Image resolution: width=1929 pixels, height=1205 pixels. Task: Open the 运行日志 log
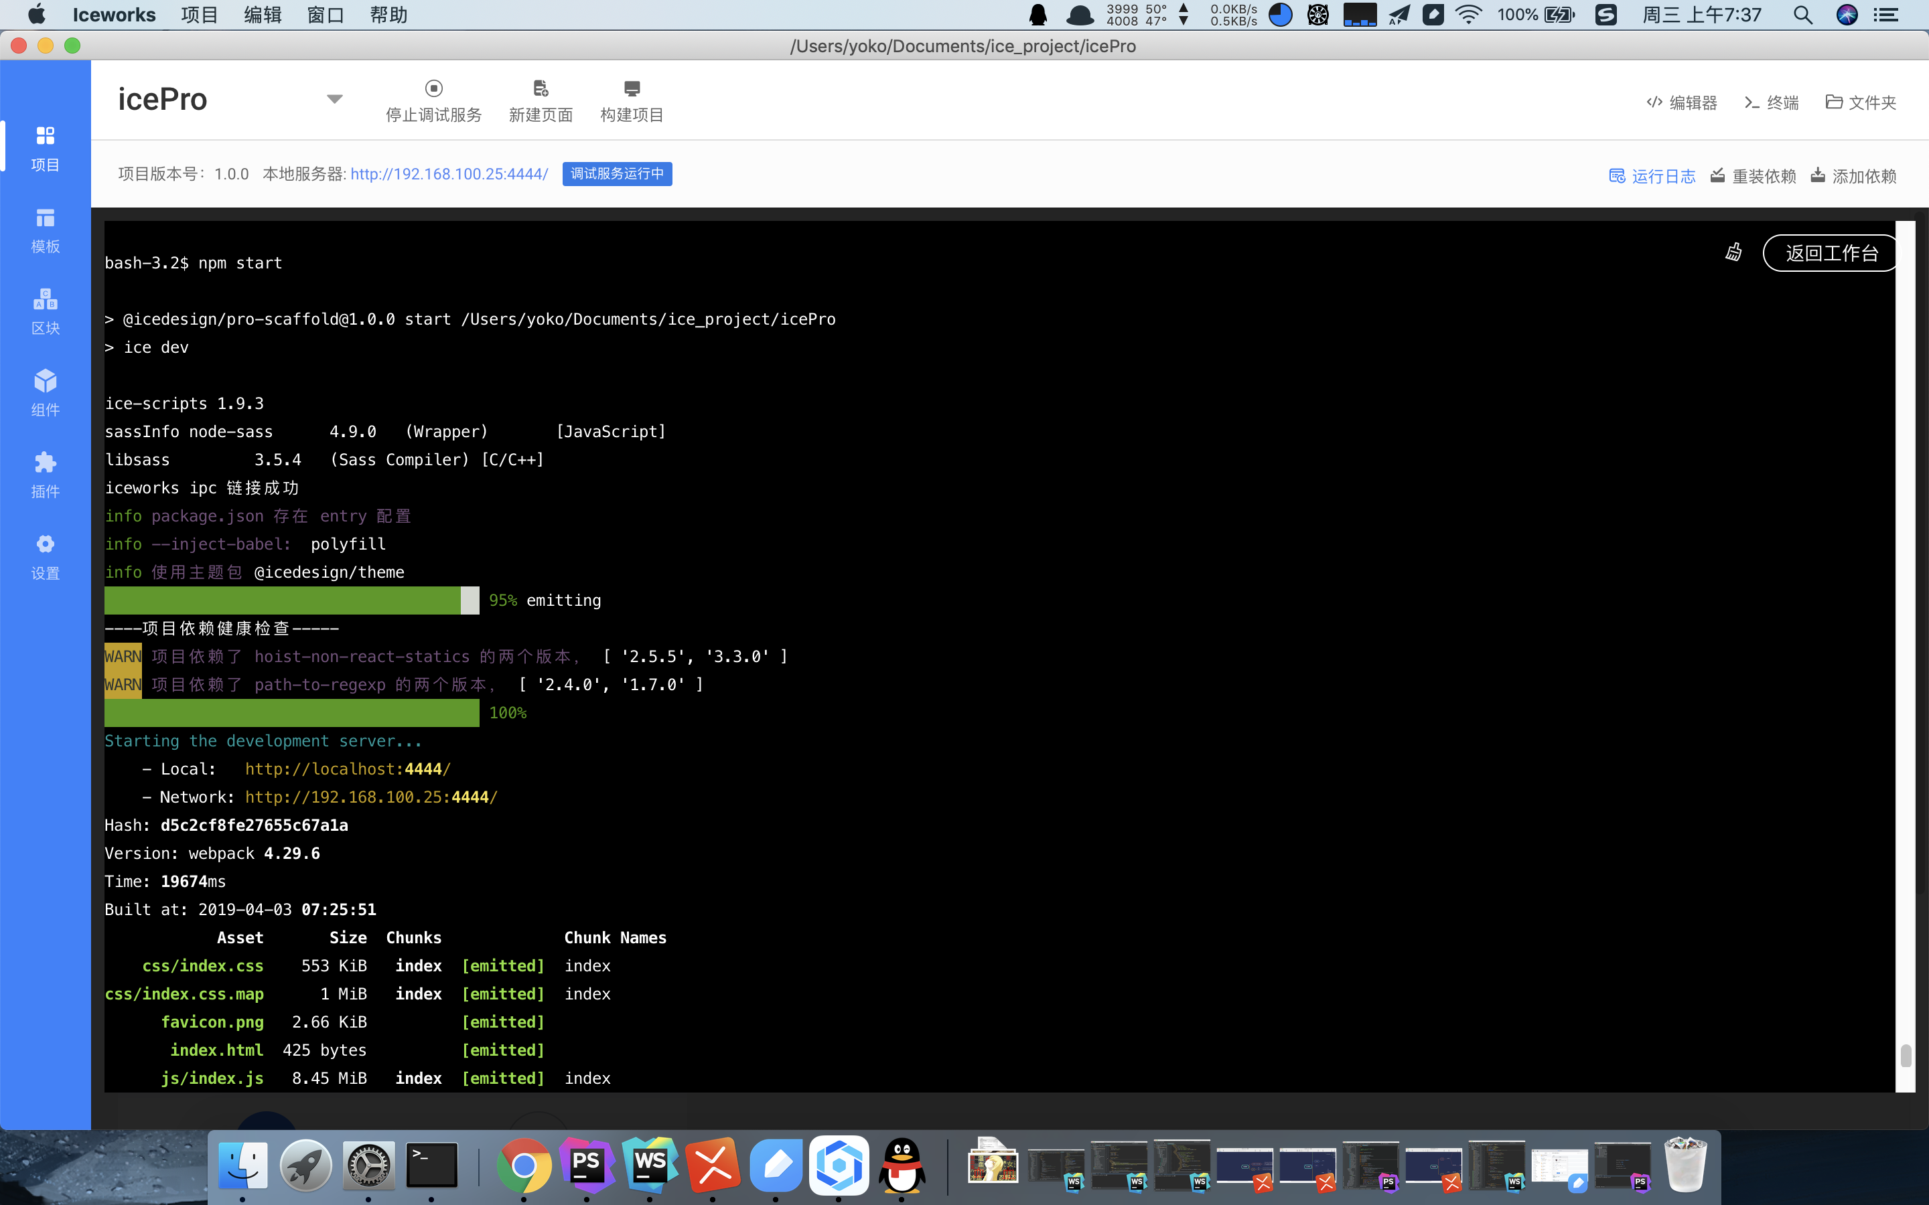coord(1652,176)
